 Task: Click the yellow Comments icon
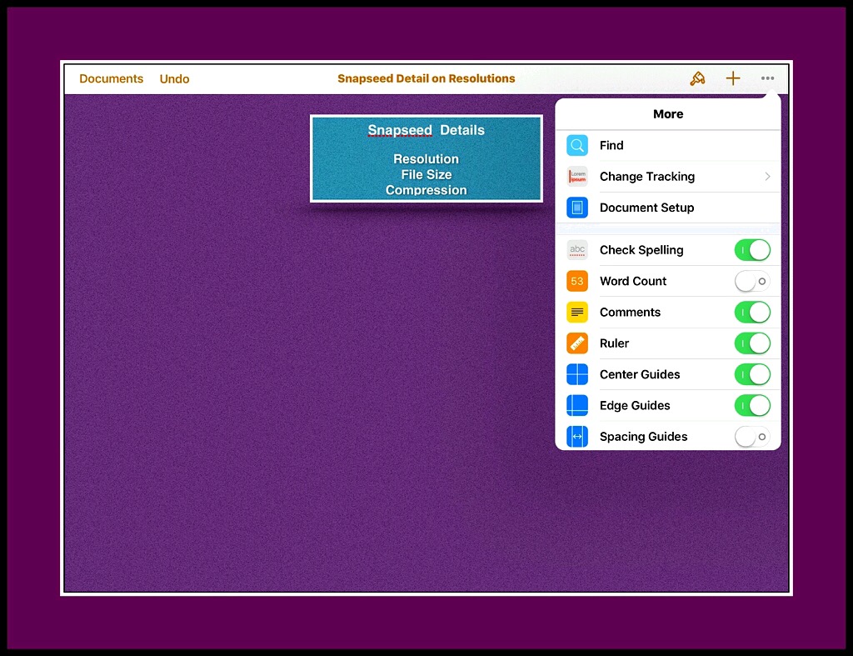577,312
